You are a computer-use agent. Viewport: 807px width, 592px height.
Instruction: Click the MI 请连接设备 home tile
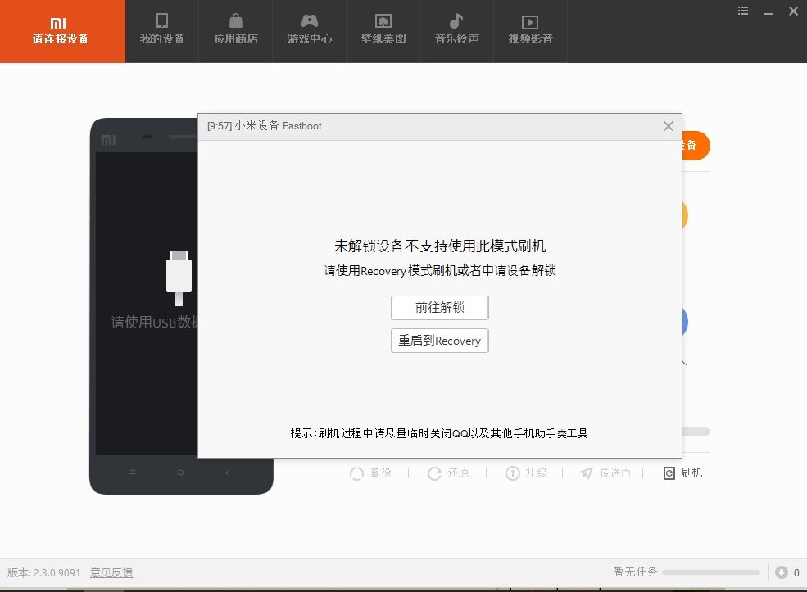[x=62, y=31]
